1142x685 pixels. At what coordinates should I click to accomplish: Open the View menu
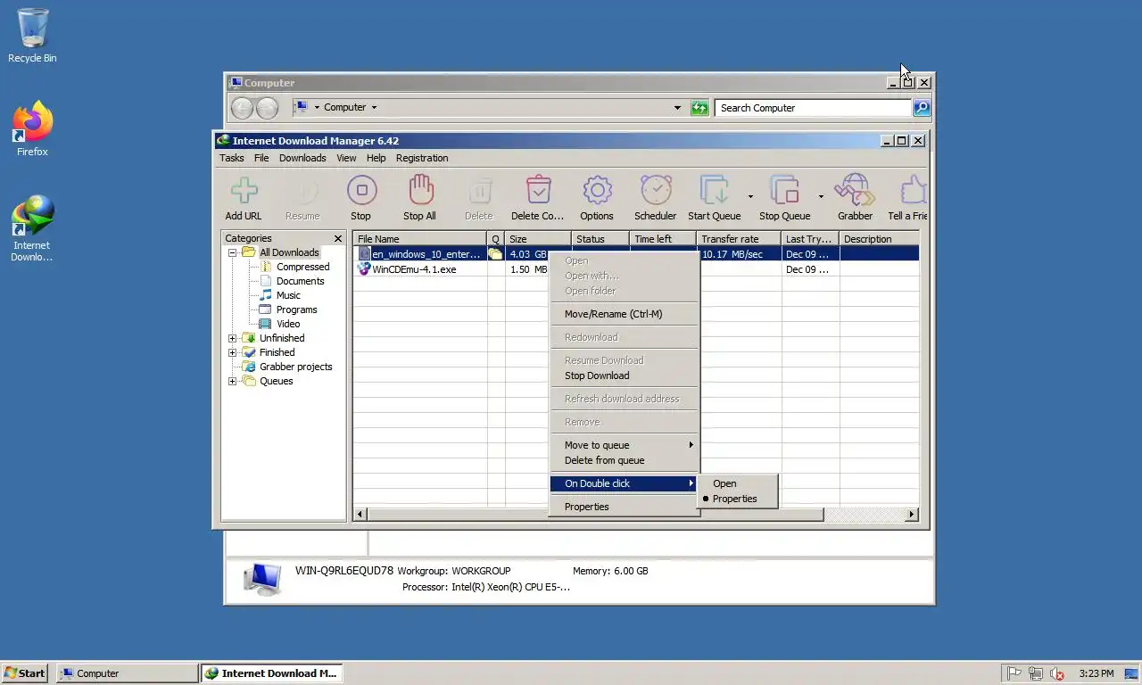coord(346,158)
